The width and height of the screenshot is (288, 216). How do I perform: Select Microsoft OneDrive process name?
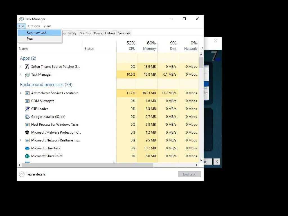[x=46, y=148]
